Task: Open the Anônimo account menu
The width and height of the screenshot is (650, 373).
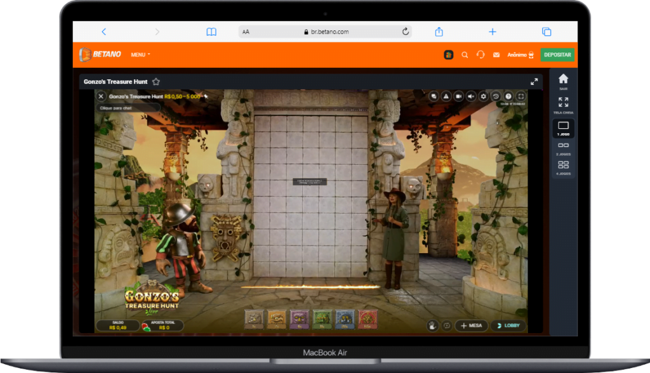Action: (521, 55)
